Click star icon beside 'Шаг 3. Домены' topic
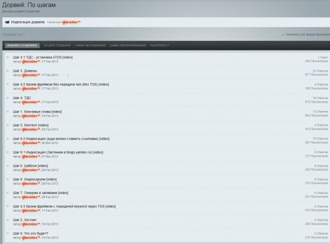330x244 pixels. [8, 71]
